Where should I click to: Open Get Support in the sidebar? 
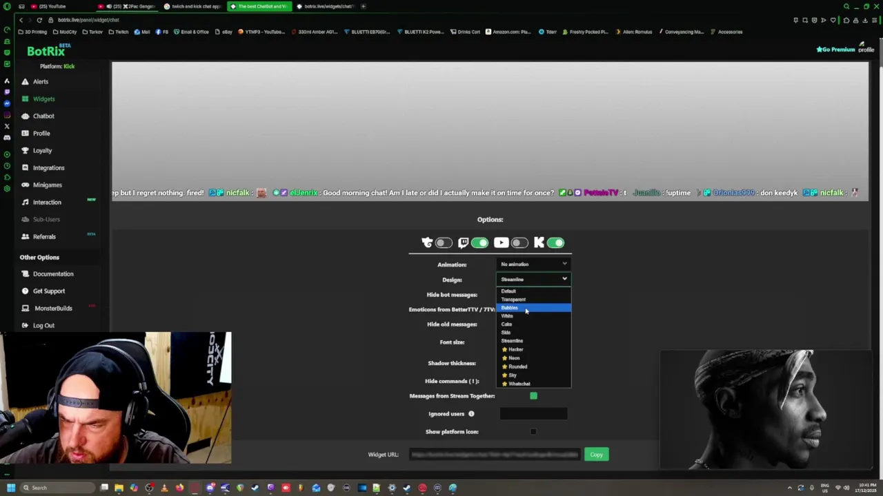(48, 291)
